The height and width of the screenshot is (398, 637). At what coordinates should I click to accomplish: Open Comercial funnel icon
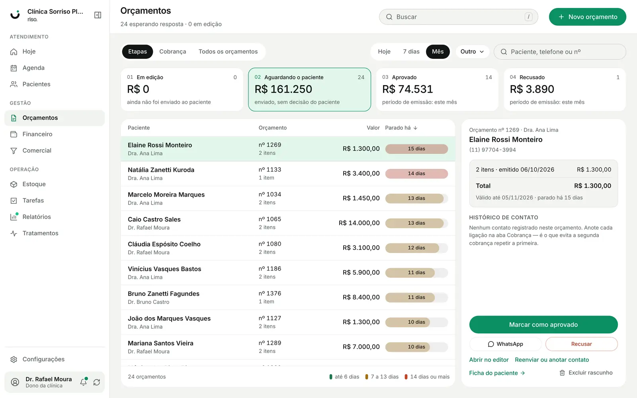click(x=14, y=150)
